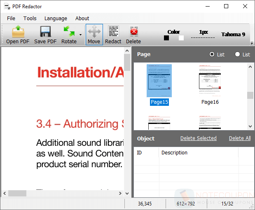This screenshot has height=210, width=255.
Task: Open the About menu
Action: [82, 19]
